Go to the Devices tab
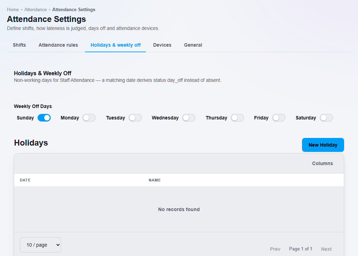The image size is (358, 256). point(162,45)
